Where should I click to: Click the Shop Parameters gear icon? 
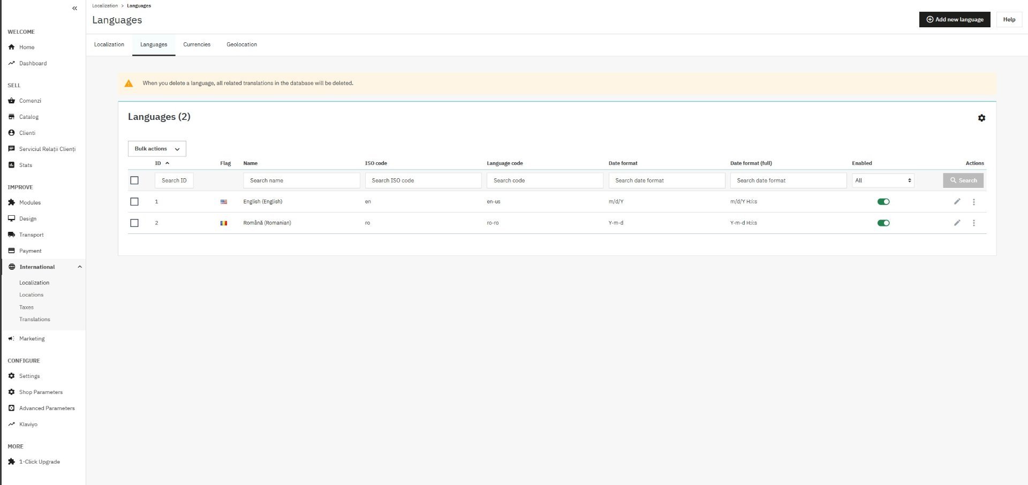(x=11, y=392)
